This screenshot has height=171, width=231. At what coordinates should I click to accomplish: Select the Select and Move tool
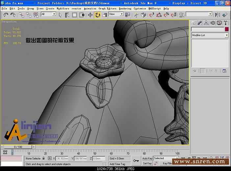coord(90,15)
